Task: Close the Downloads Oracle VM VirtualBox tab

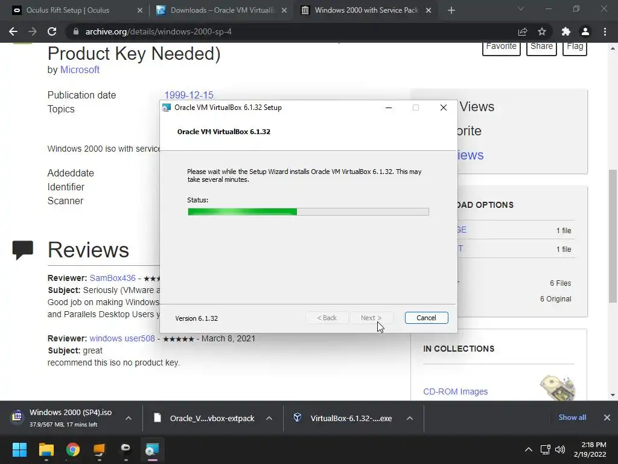Action: tap(284, 10)
